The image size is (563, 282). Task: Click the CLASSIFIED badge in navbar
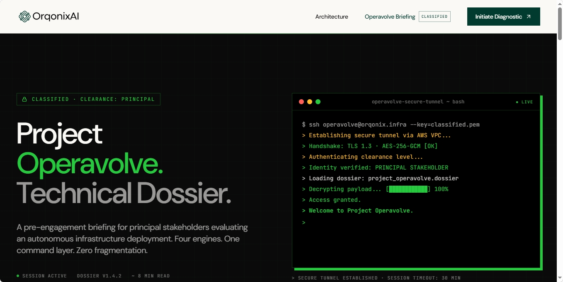pos(434,17)
